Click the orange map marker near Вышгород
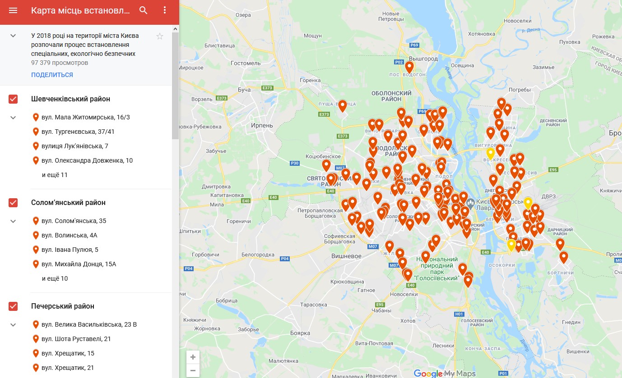 pos(409,67)
